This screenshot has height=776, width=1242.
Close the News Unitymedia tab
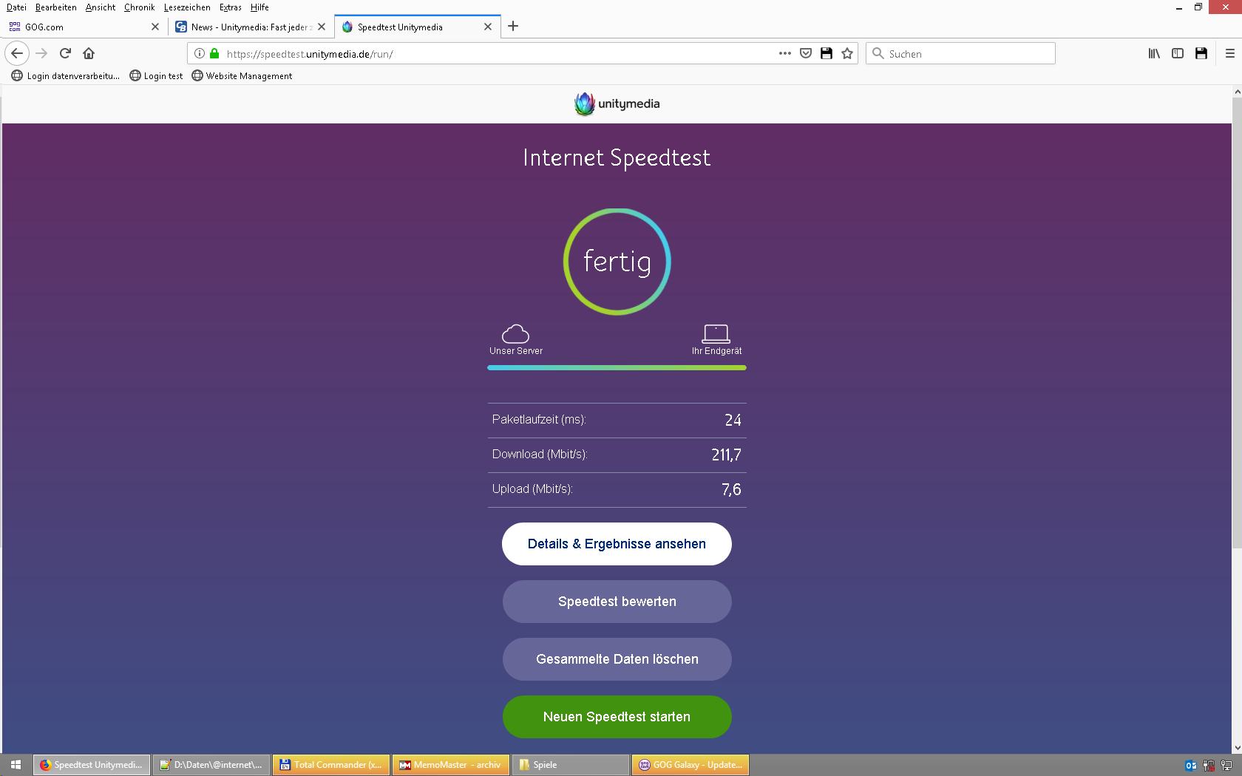coord(322,27)
